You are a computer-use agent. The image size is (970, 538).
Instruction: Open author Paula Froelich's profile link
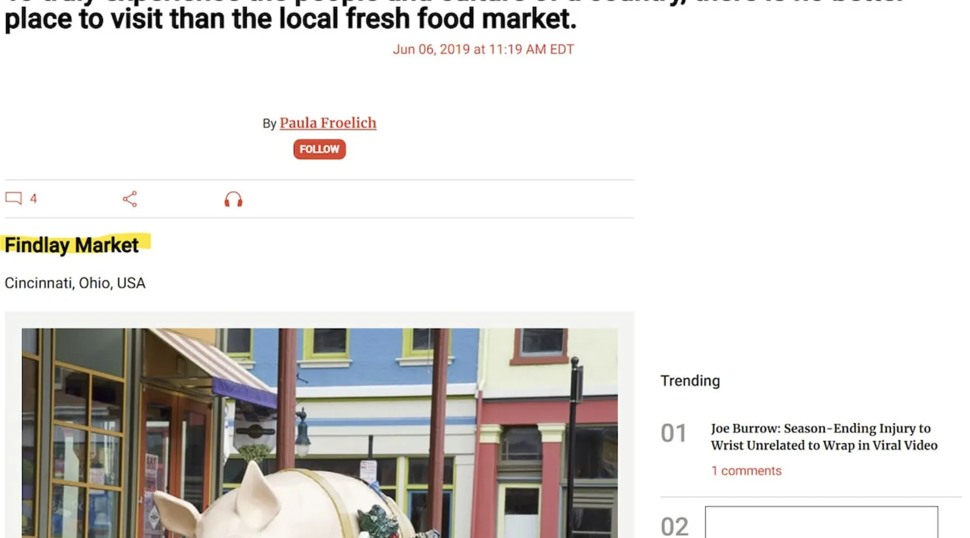pyautogui.click(x=328, y=123)
